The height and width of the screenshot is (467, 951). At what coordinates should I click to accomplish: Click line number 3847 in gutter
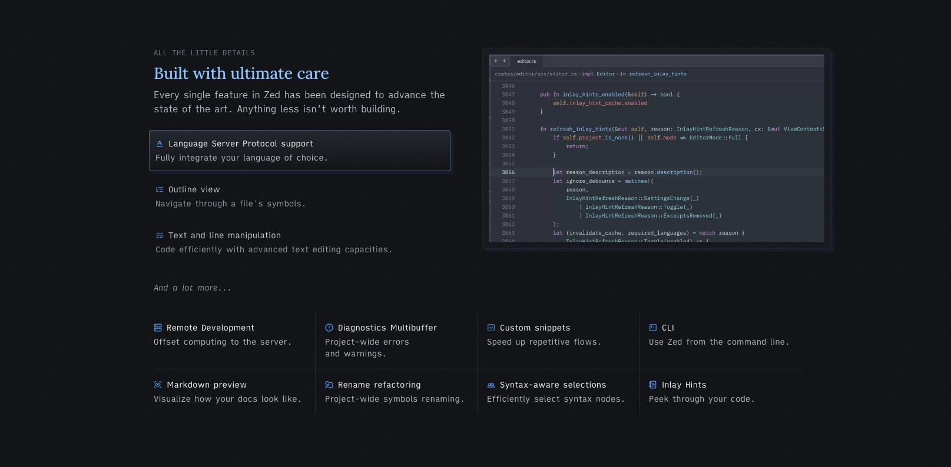pyautogui.click(x=508, y=94)
